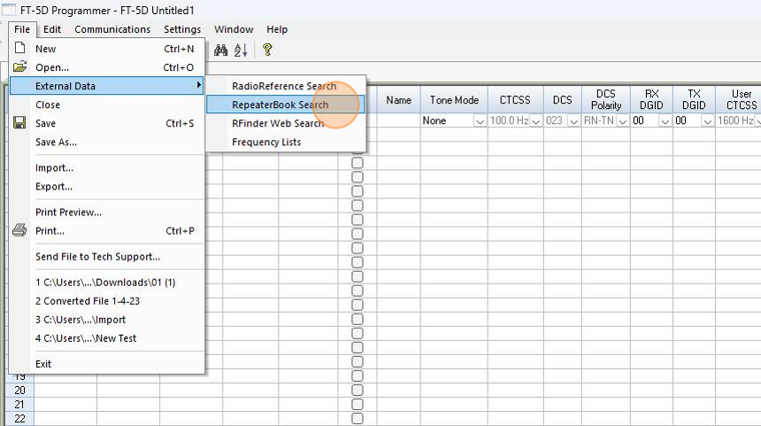Select Save As... in the File menu
Screen dimensions: 761x426
coord(107,142)
